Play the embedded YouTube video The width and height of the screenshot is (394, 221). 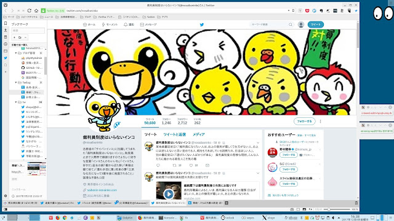(169, 194)
